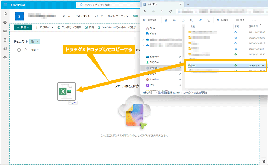Select ギャラリー in Explorer navigation pane
Image resolution: width=268 pixels, height=165 pixels.
(152, 34)
